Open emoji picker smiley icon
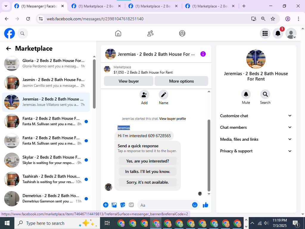Screen dimensions: 305x229 coord(195,205)
